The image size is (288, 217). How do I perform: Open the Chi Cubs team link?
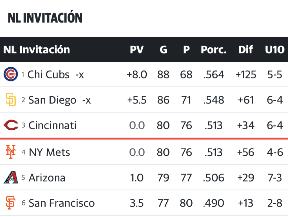click(48, 74)
